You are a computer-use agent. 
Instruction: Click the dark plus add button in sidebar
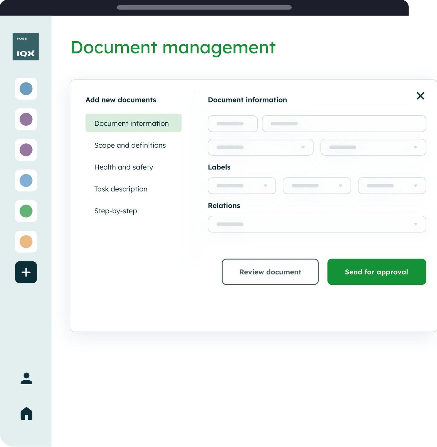pos(26,272)
